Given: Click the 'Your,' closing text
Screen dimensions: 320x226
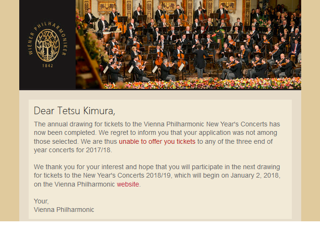Looking at the screenshot, I should point(41,201).
